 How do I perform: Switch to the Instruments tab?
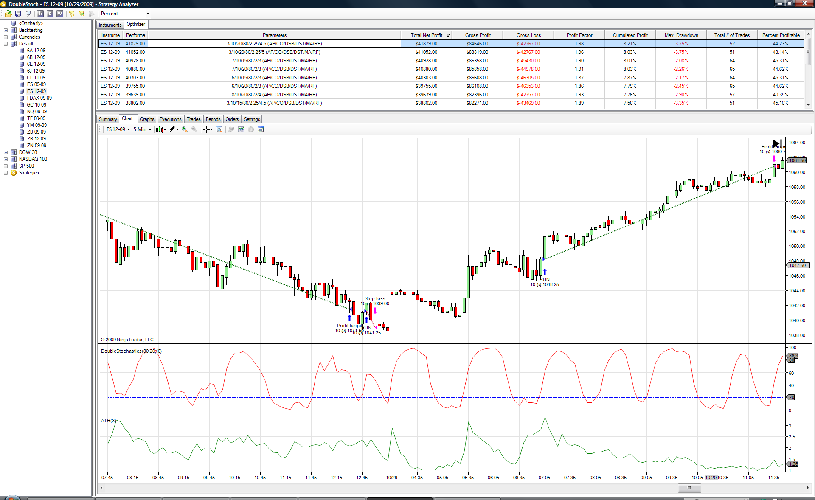(x=110, y=25)
